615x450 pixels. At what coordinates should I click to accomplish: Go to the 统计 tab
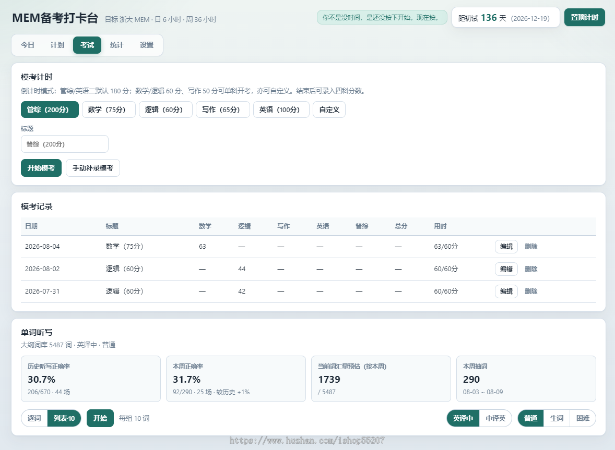tap(117, 45)
